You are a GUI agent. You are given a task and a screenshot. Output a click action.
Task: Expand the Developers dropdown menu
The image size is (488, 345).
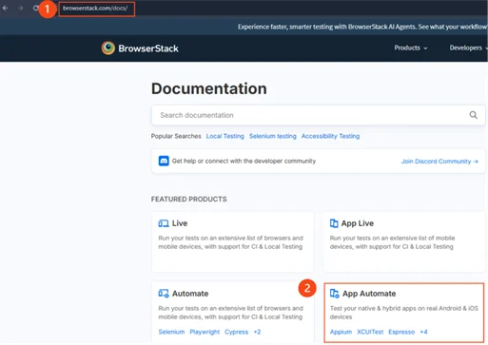pos(468,48)
